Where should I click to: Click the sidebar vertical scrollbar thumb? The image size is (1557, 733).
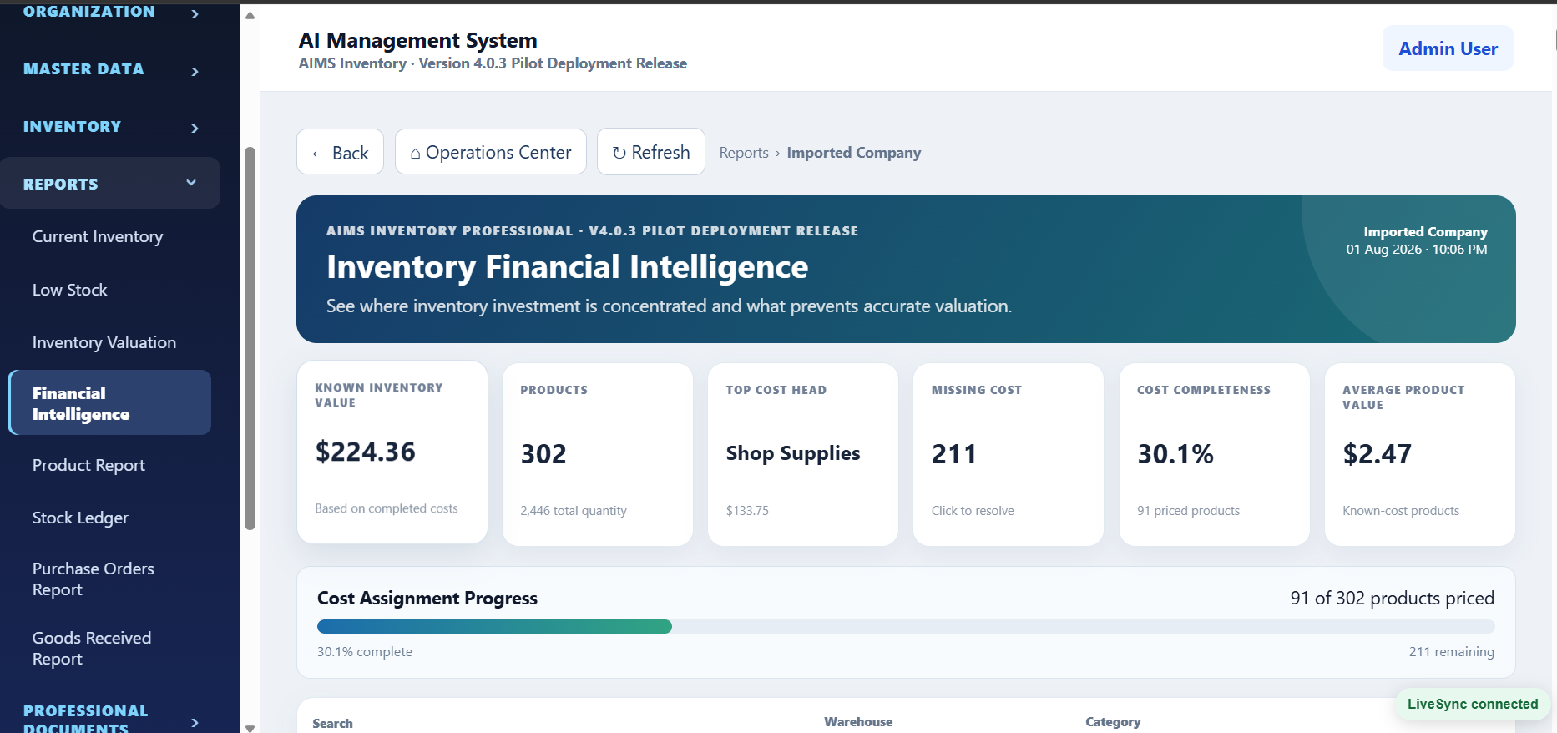point(250,338)
